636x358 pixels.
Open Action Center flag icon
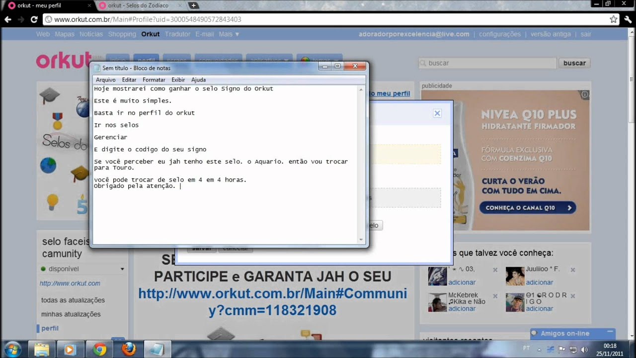pyautogui.click(x=562, y=350)
